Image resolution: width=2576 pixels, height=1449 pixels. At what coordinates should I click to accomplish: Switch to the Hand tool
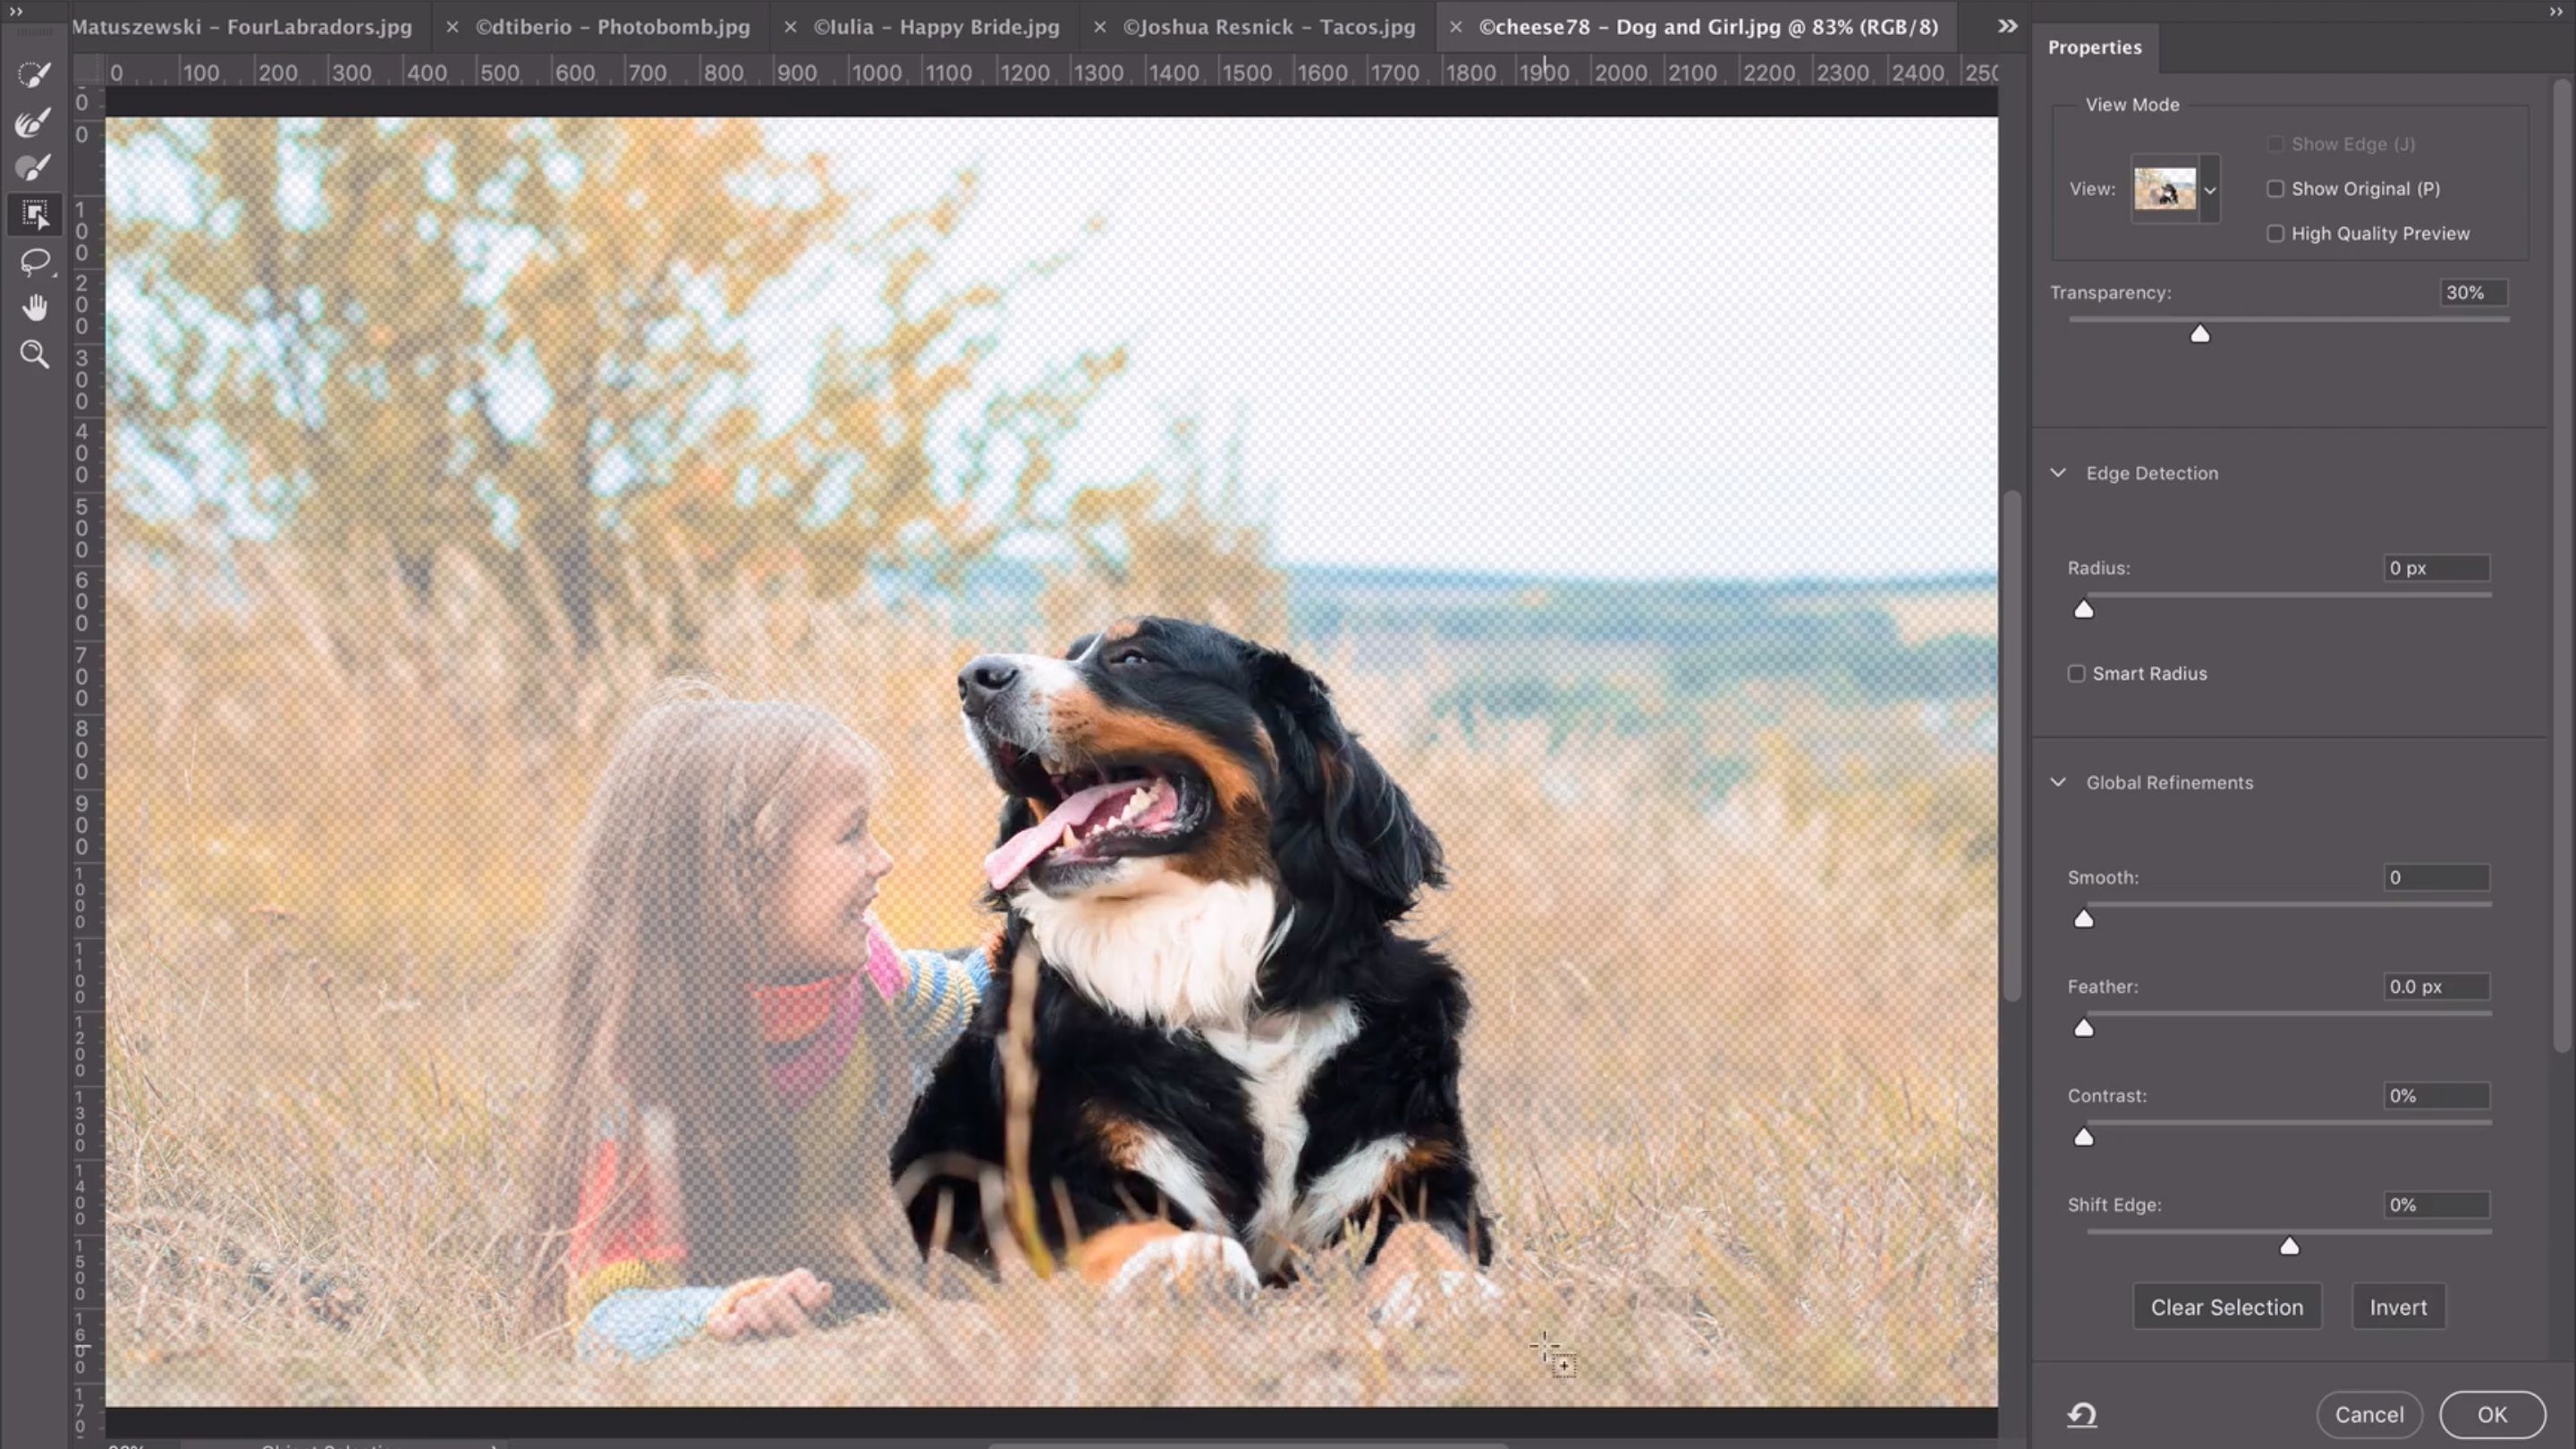(x=35, y=308)
